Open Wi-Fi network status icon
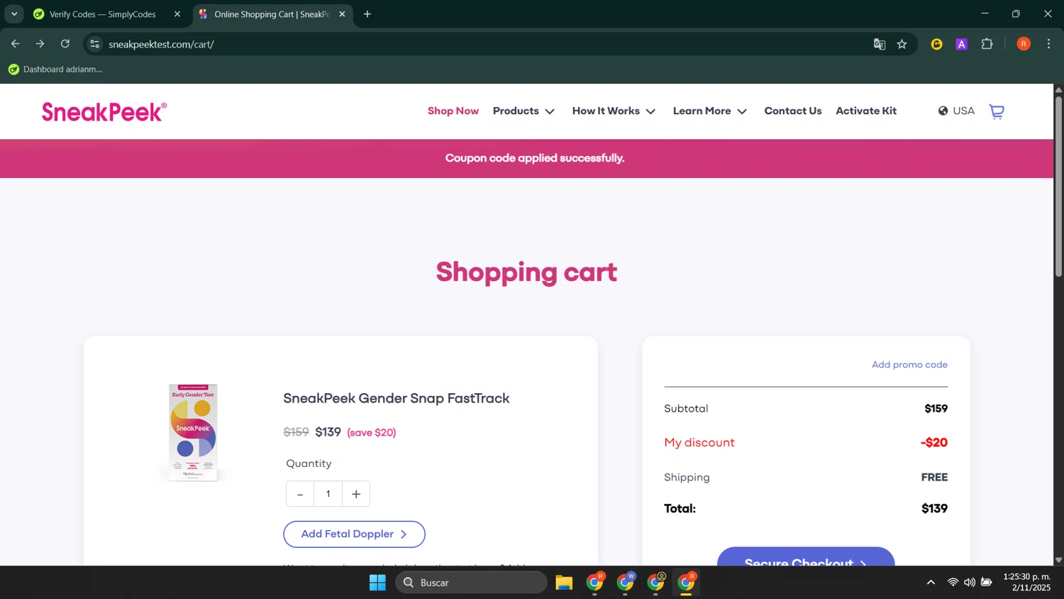Viewport: 1064px width, 599px height. click(953, 583)
